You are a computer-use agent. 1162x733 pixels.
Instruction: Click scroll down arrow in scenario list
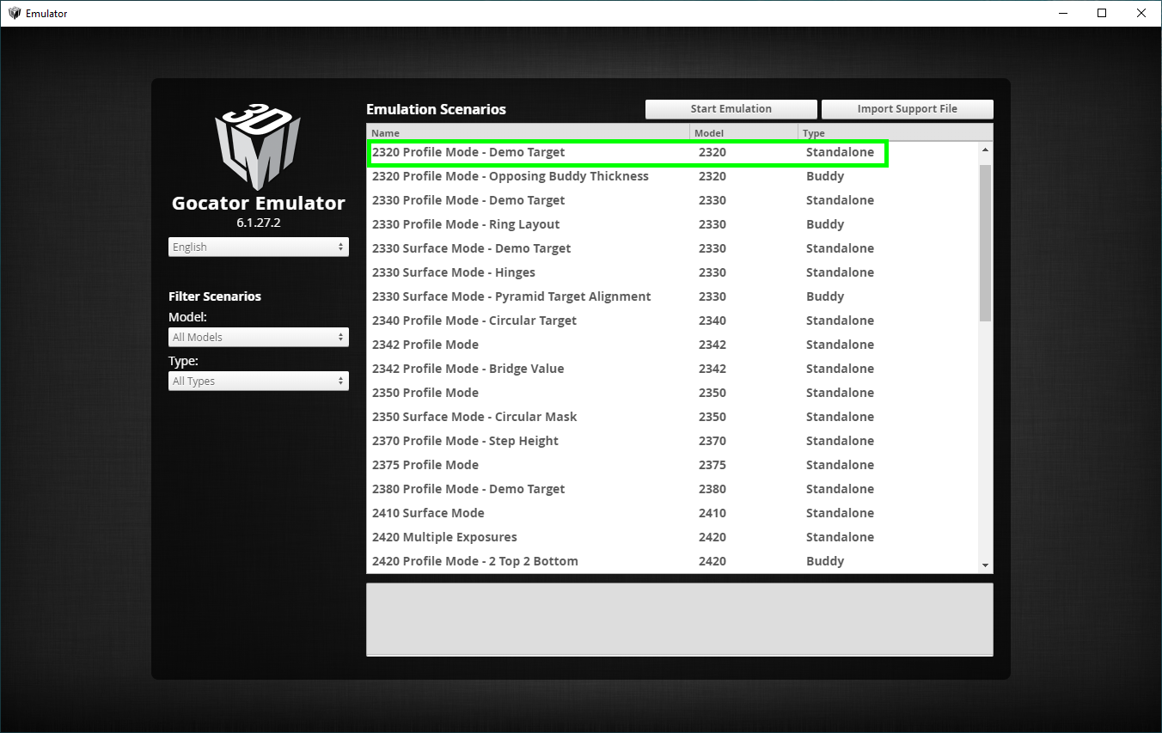pyautogui.click(x=985, y=565)
